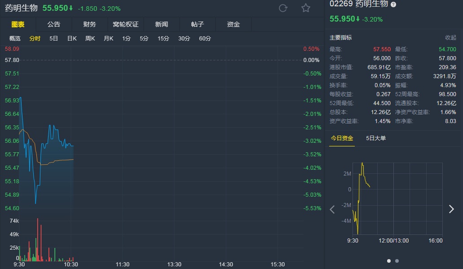Switch chart to 5日 view
The width and height of the screenshot is (463, 269).
click(x=54, y=39)
